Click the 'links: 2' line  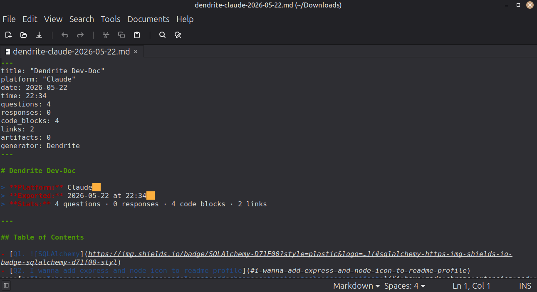click(17, 129)
